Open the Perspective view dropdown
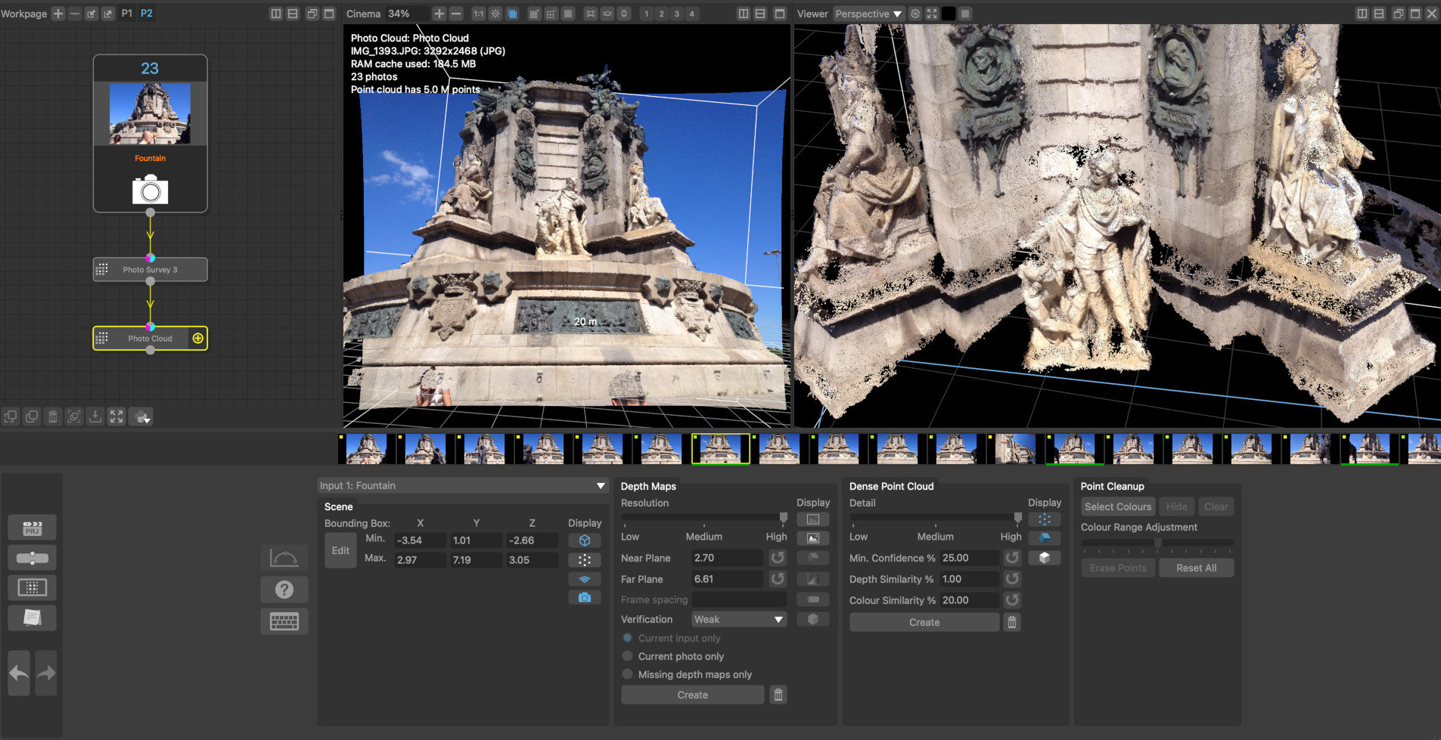This screenshot has height=740, width=1441. [x=868, y=14]
